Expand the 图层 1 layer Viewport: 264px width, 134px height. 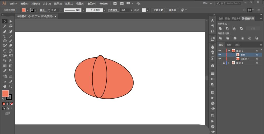[229, 63]
